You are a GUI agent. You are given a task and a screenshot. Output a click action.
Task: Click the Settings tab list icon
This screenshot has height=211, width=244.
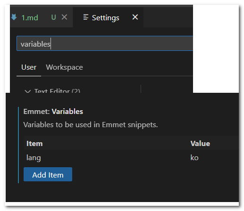point(86,17)
